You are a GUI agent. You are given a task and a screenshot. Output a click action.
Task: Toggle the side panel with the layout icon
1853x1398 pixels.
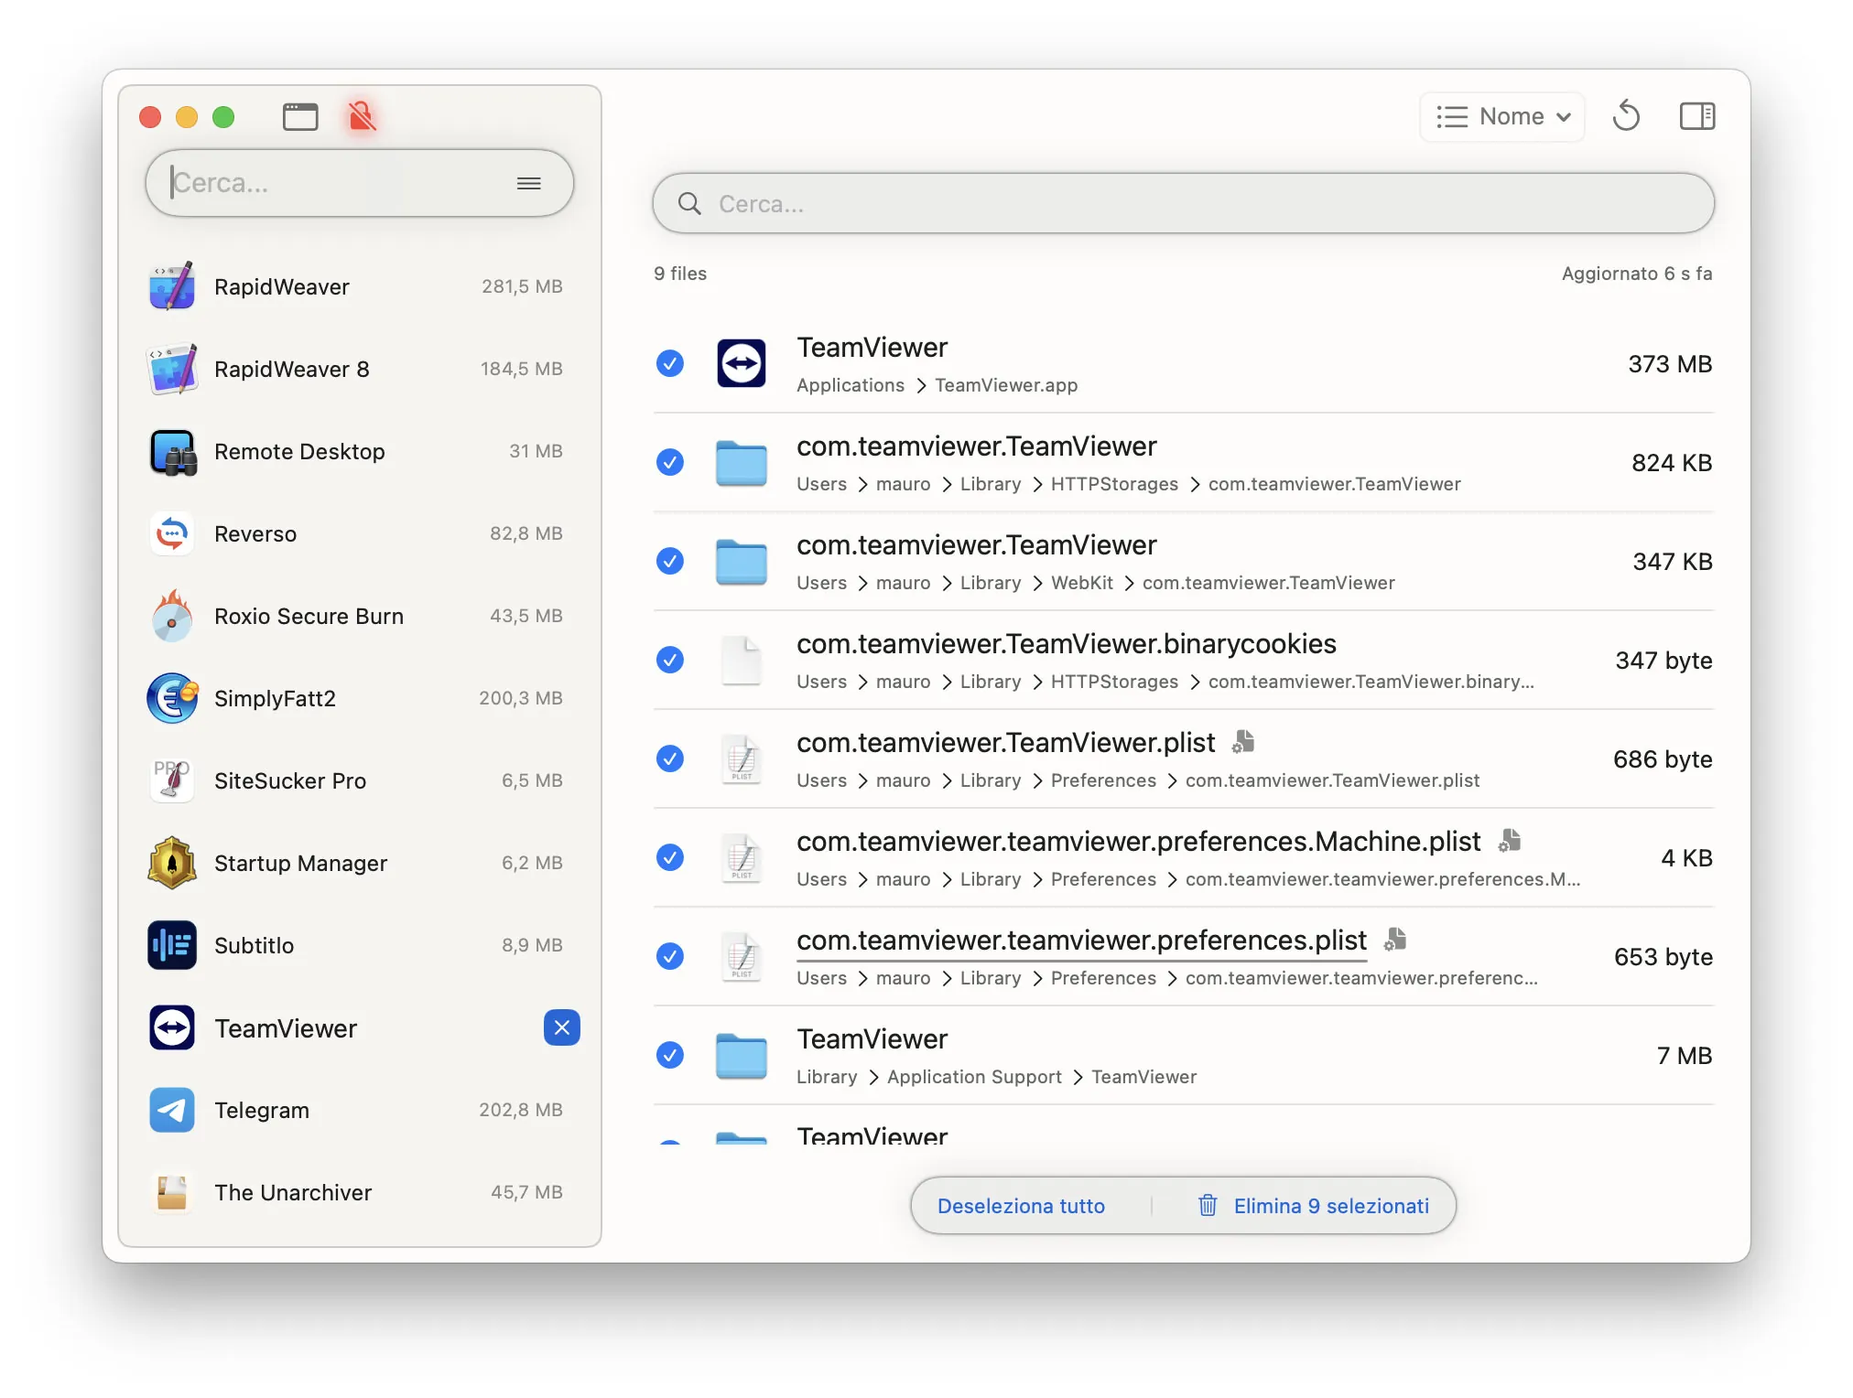(1696, 116)
